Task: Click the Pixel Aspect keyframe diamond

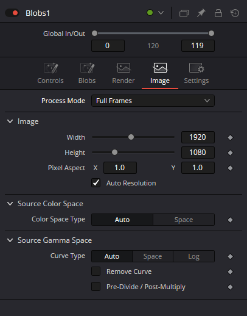Action: [230, 168]
